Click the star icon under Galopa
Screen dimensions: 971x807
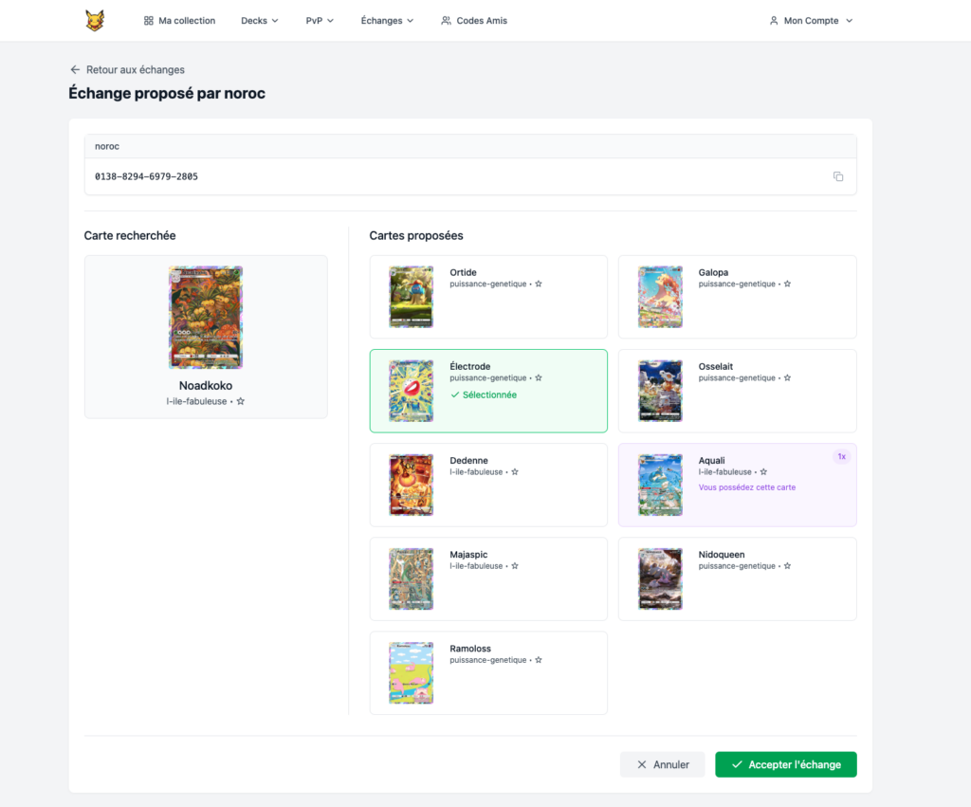coord(787,284)
